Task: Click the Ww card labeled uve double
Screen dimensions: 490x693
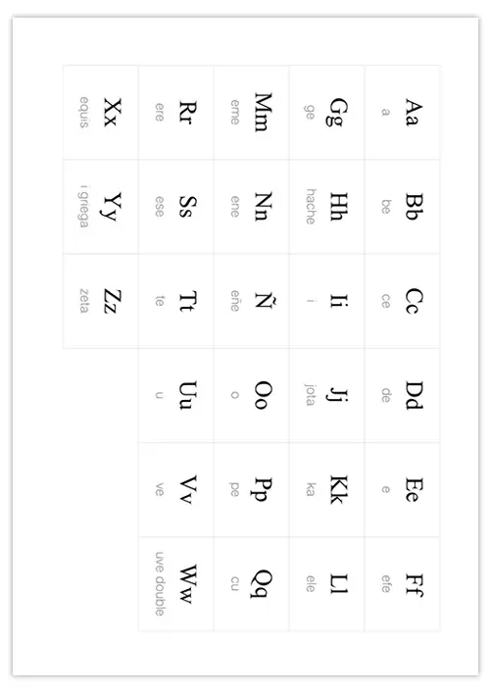Action: click(175, 584)
